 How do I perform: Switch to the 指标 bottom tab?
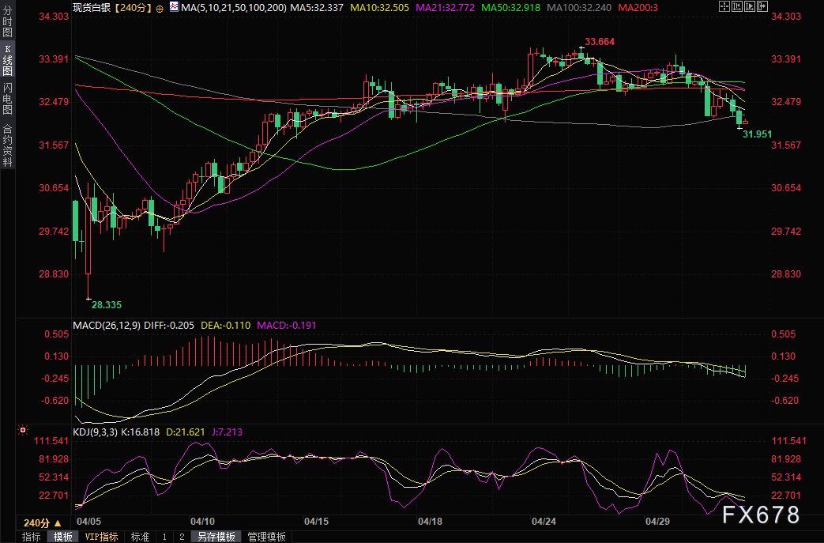(x=32, y=537)
